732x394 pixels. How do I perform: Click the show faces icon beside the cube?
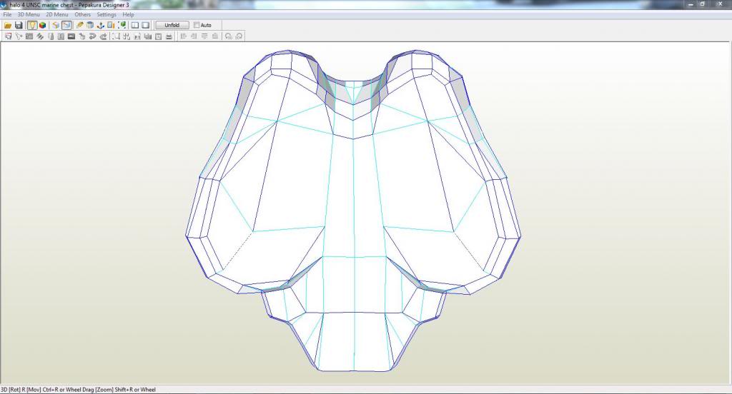click(56, 25)
